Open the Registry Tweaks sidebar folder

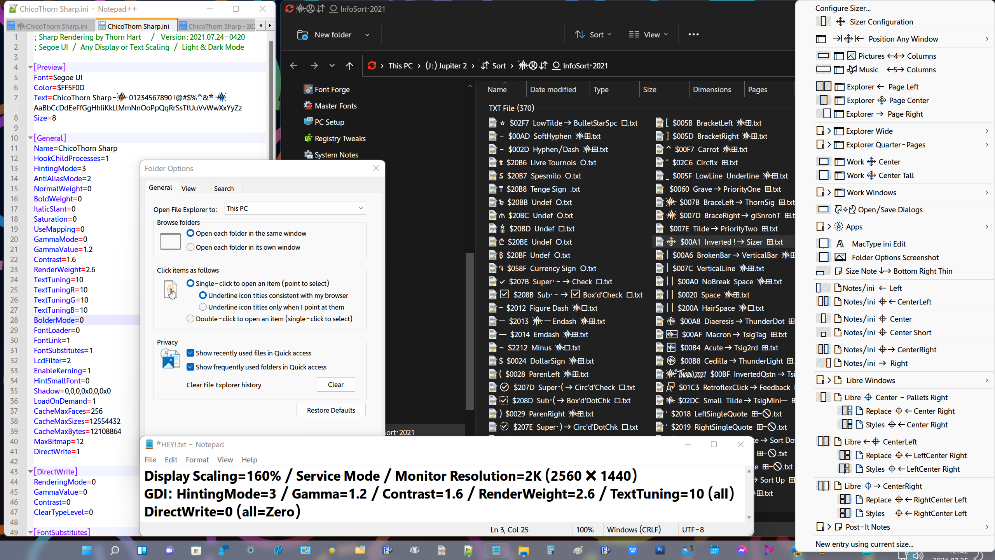340,138
